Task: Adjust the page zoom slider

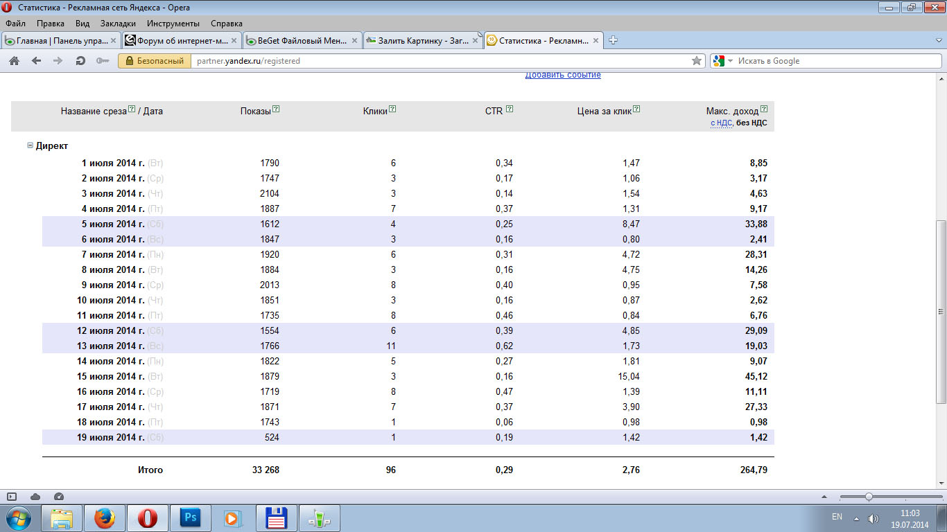Action: pos(869,497)
